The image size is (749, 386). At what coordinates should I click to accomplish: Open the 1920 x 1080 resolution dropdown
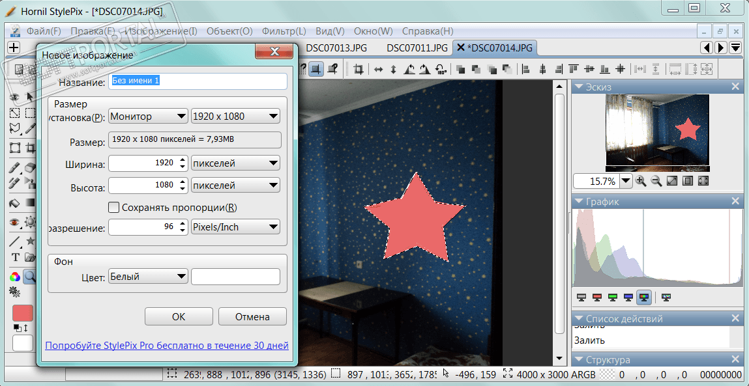click(235, 117)
